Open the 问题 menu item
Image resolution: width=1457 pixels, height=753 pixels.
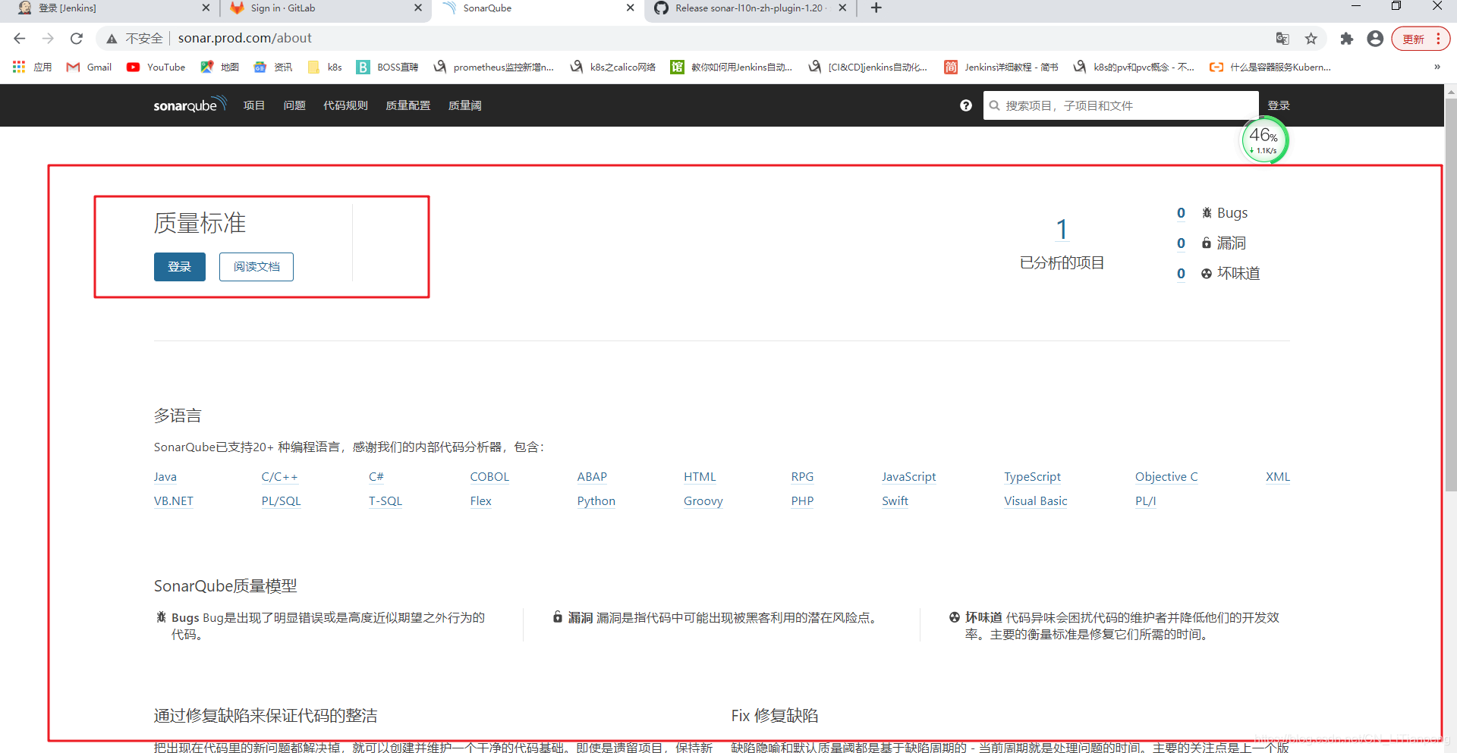tap(294, 105)
